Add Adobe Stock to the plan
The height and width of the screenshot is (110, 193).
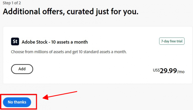coord(22,69)
